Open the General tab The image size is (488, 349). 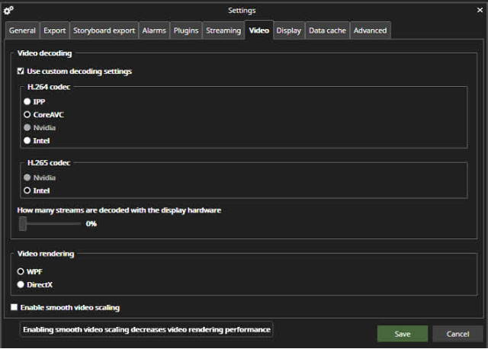[22, 30]
